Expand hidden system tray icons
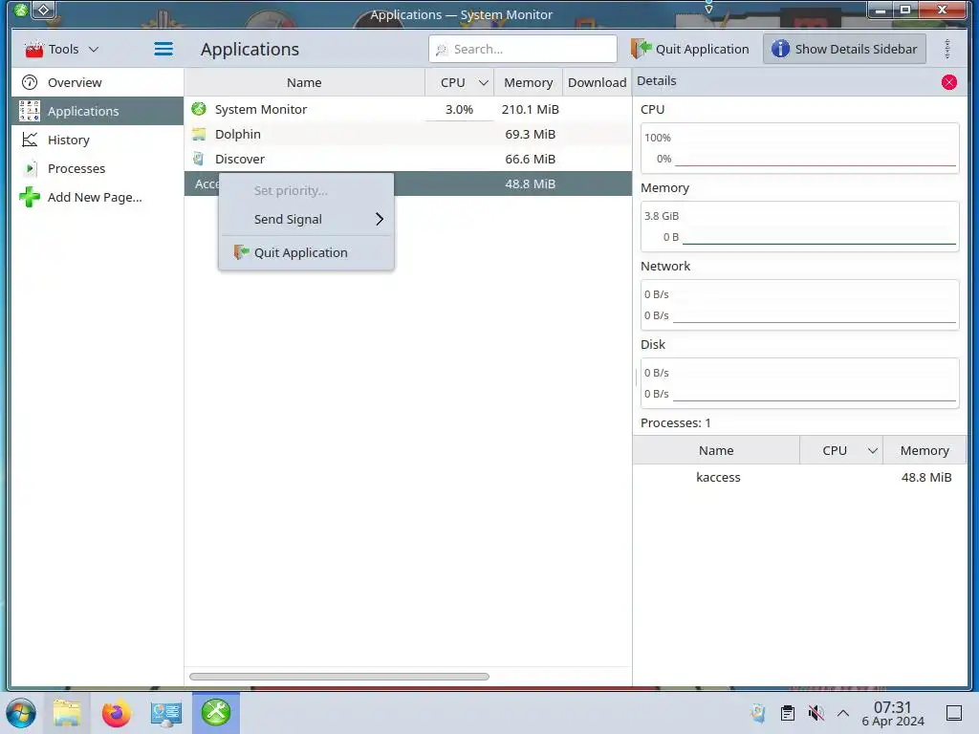 pyautogui.click(x=843, y=713)
